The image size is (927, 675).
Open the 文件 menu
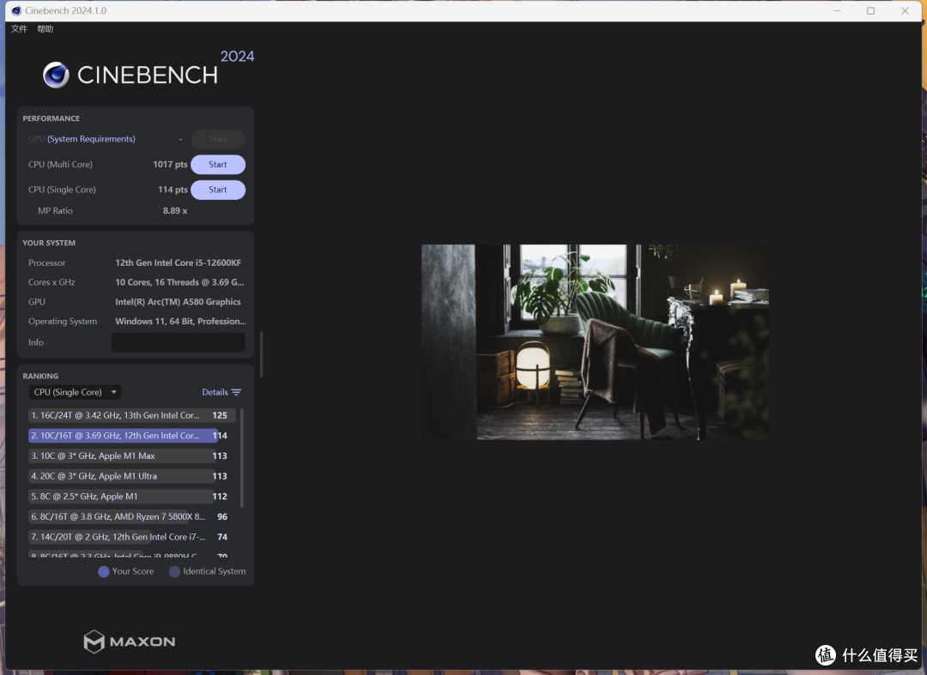pyautogui.click(x=19, y=29)
